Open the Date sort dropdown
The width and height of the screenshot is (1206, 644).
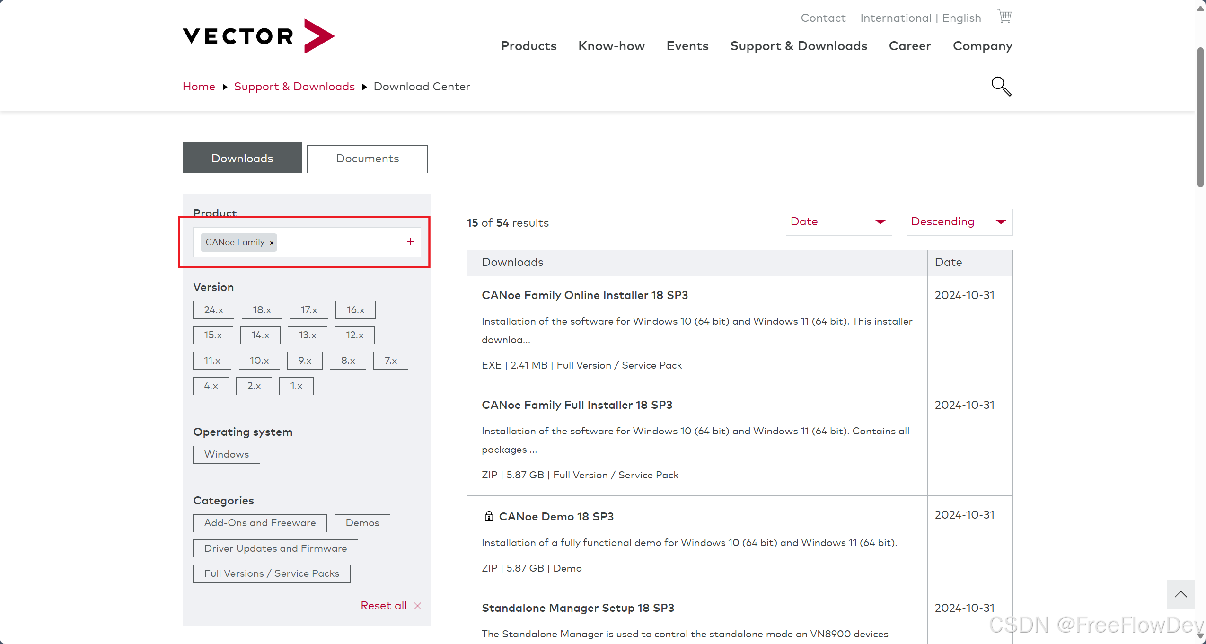coord(838,222)
